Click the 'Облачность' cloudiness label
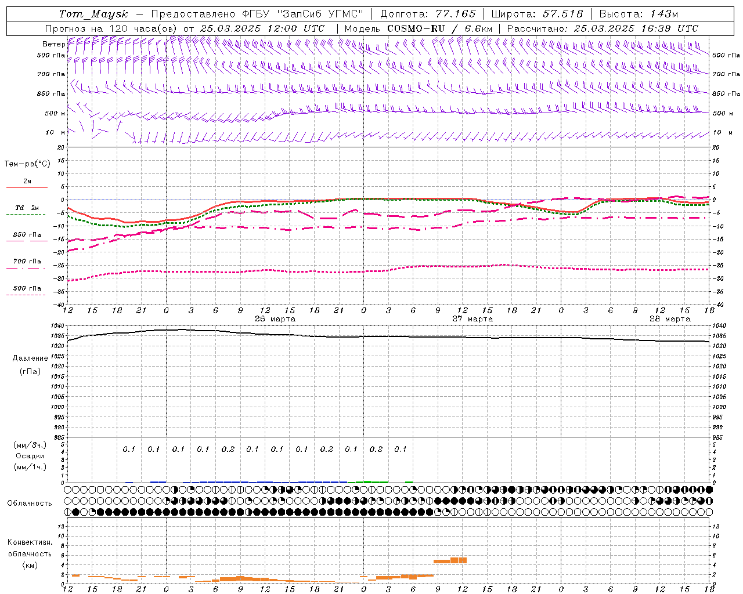 point(29,504)
